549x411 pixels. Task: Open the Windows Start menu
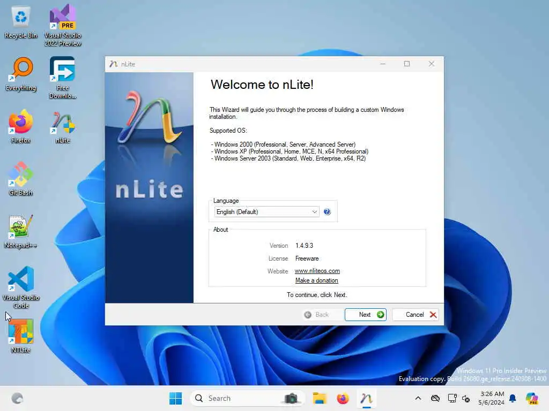tap(175, 398)
